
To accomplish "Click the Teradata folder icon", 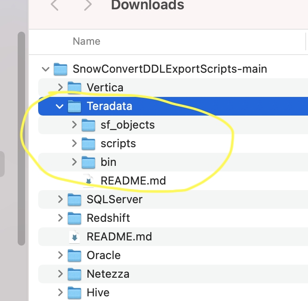I will pos(74,106).
